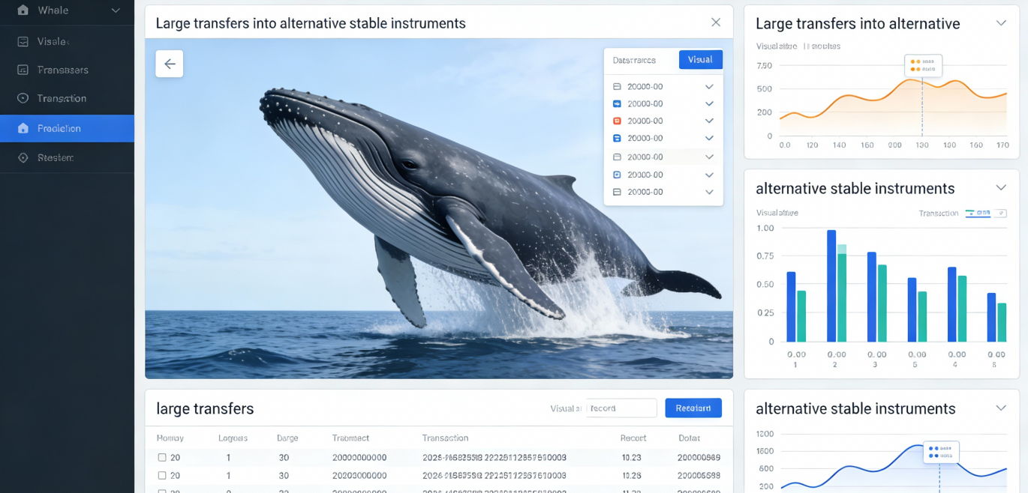Expand the row with the orange-red icon
The height and width of the screenshot is (493, 1028).
coord(709,121)
